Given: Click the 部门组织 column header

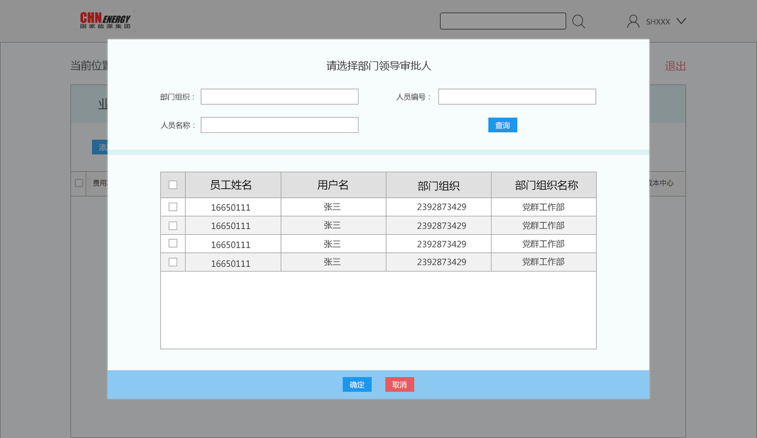Looking at the screenshot, I should 438,185.
